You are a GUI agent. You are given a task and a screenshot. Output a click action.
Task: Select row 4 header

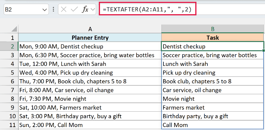click(x=9, y=64)
